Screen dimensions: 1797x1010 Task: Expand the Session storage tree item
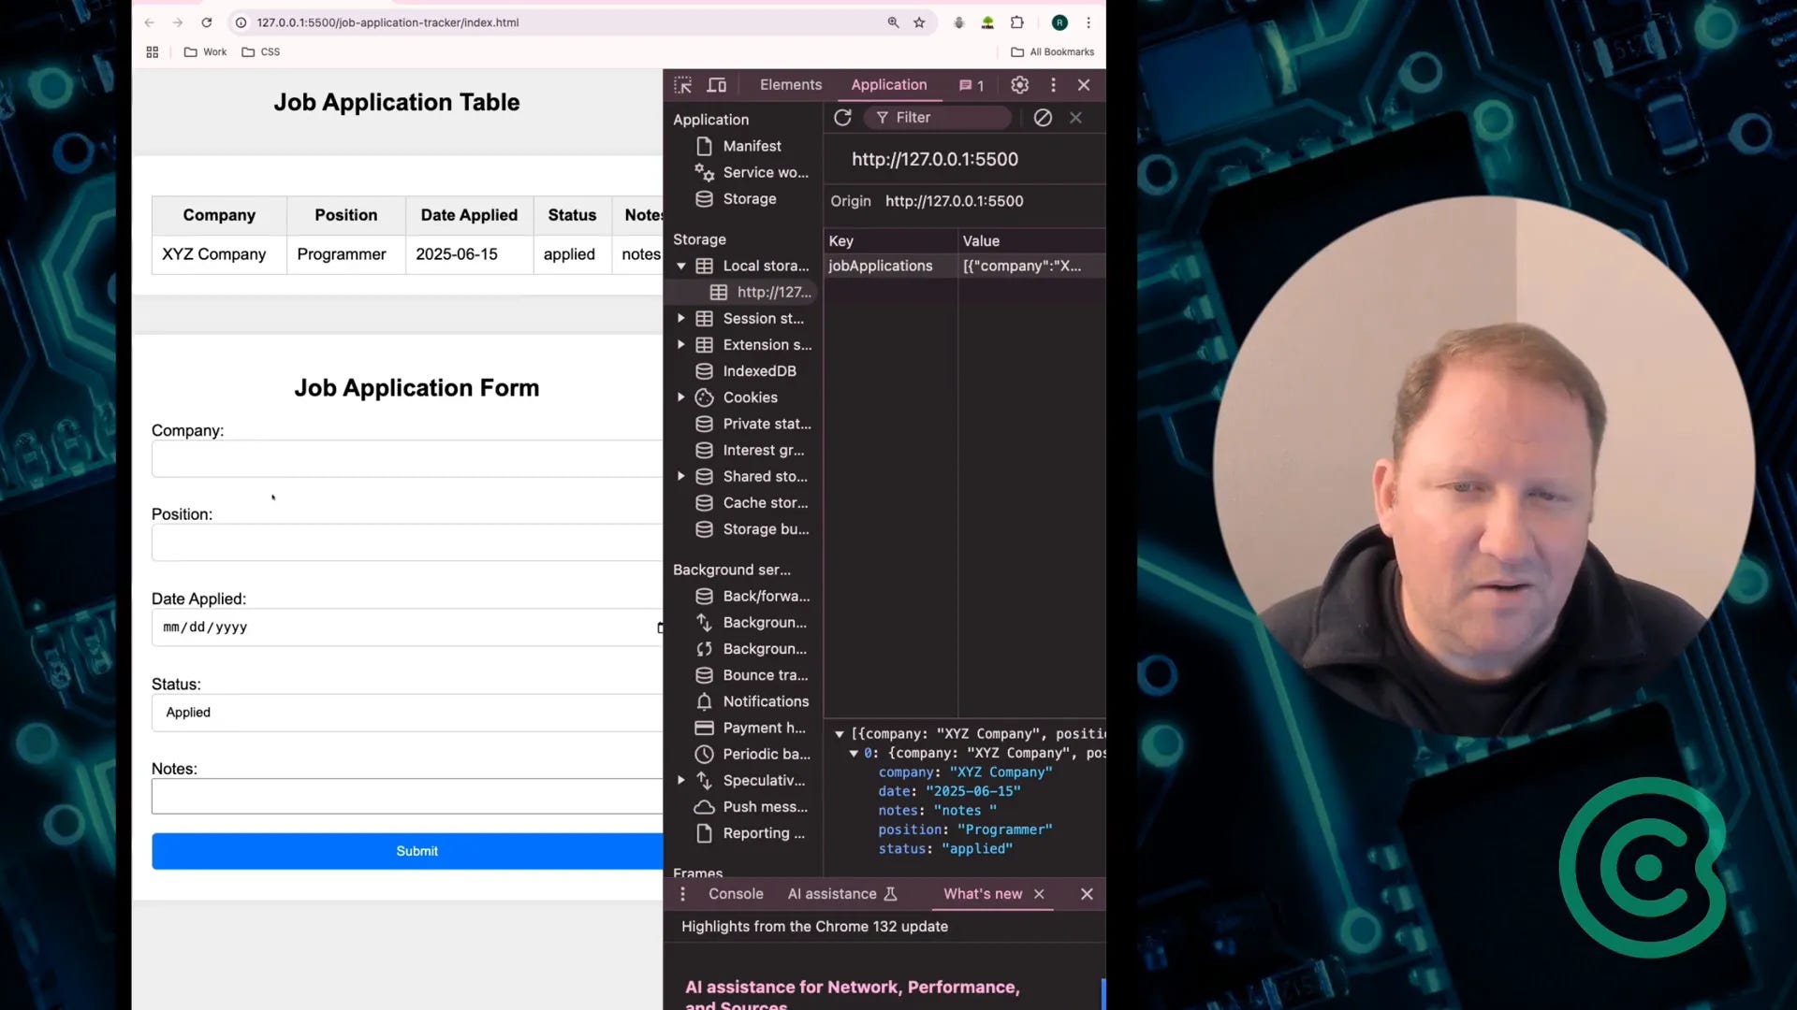[x=681, y=319]
